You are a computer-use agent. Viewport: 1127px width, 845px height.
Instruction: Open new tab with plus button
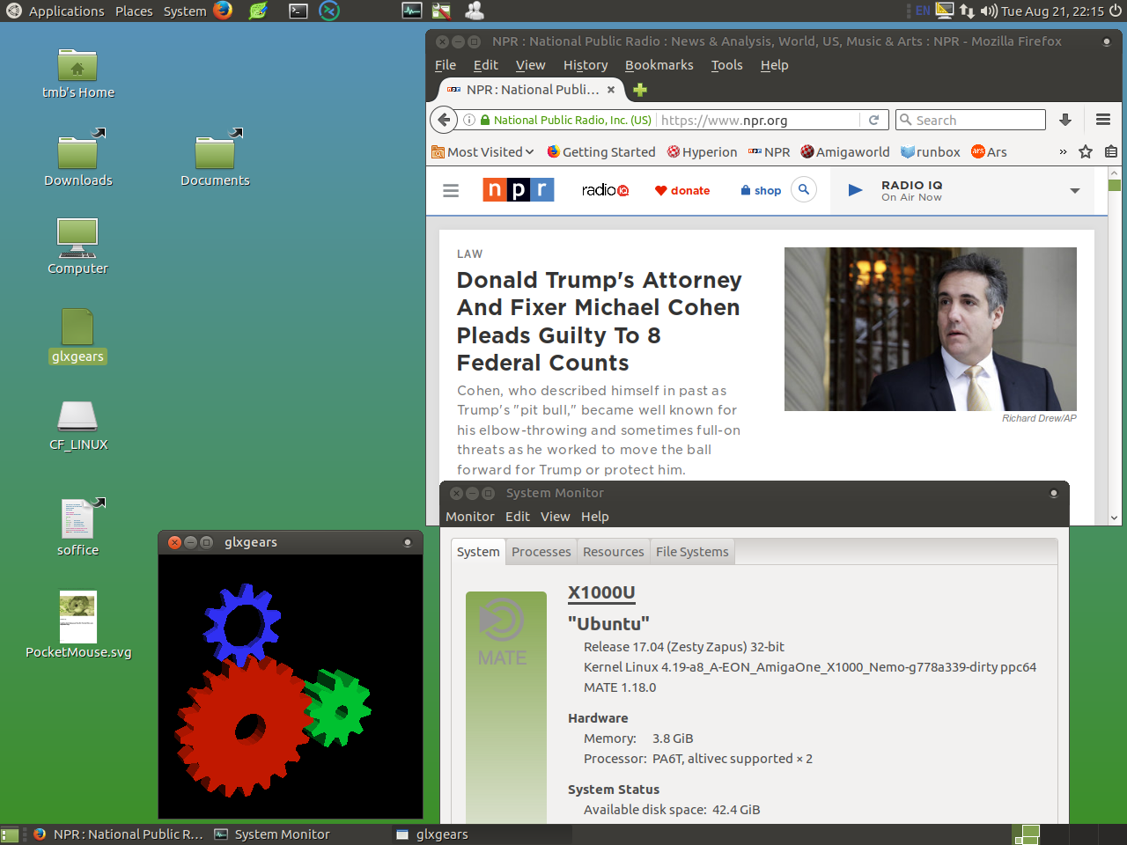[640, 90]
